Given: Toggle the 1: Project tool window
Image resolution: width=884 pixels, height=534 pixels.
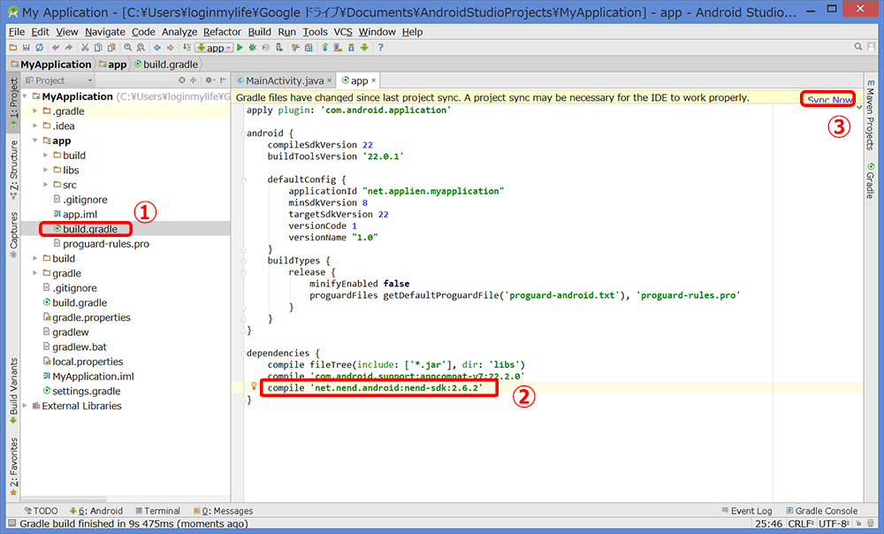Looking at the screenshot, I should [x=13, y=103].
